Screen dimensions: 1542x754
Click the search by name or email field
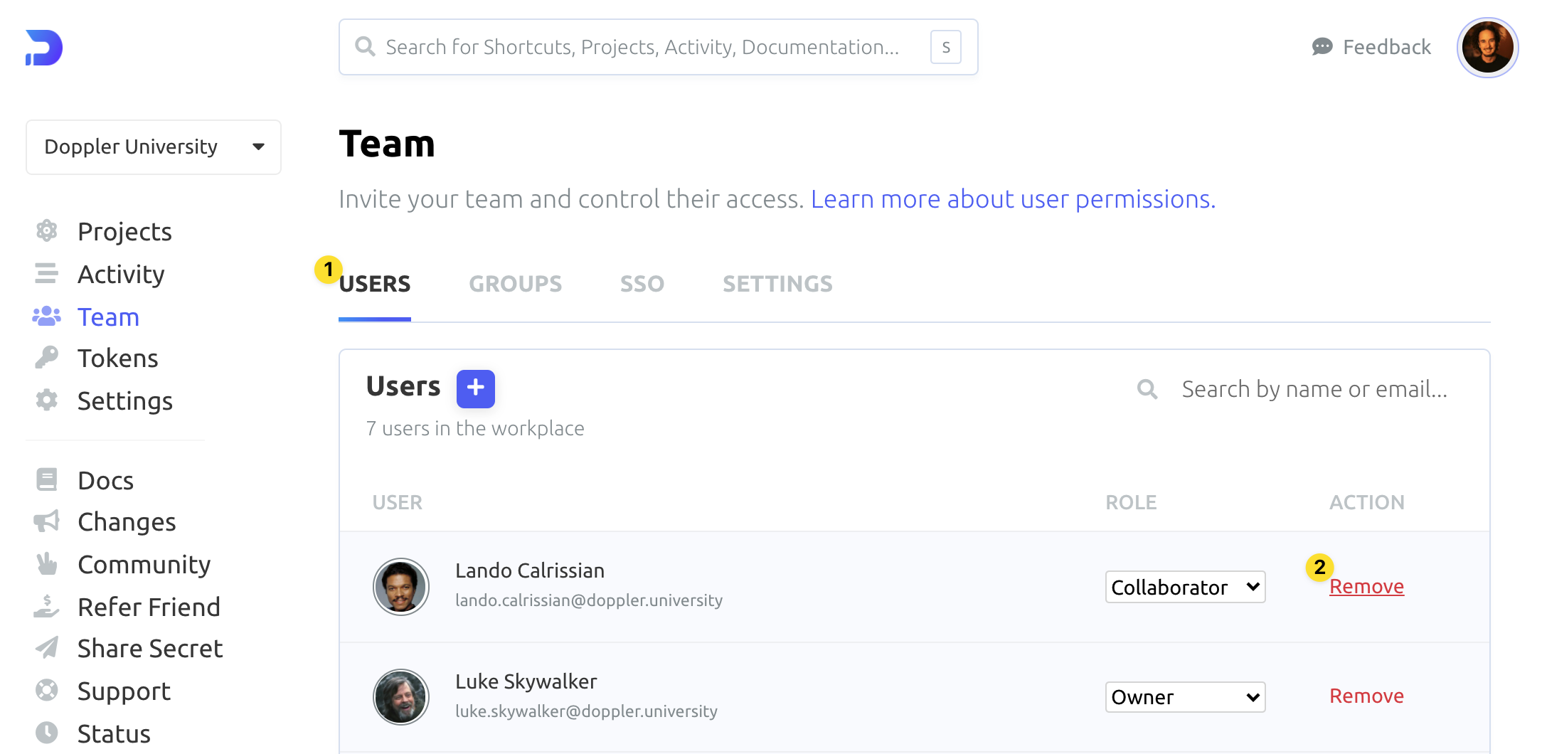pos(1314,389)
